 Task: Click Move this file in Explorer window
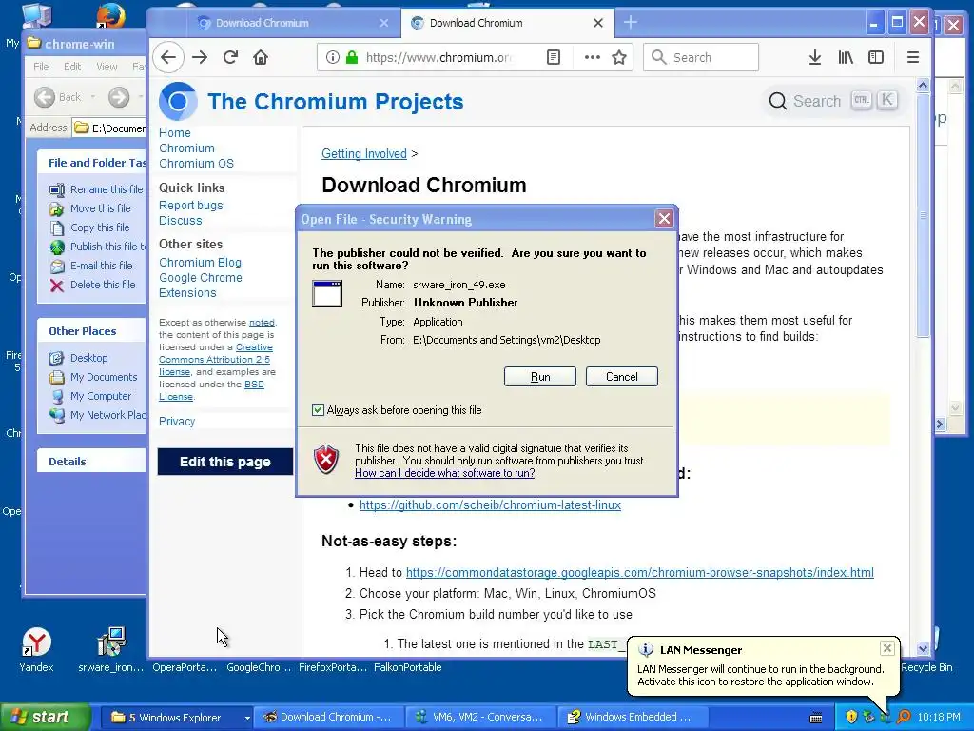pos(100,208)
